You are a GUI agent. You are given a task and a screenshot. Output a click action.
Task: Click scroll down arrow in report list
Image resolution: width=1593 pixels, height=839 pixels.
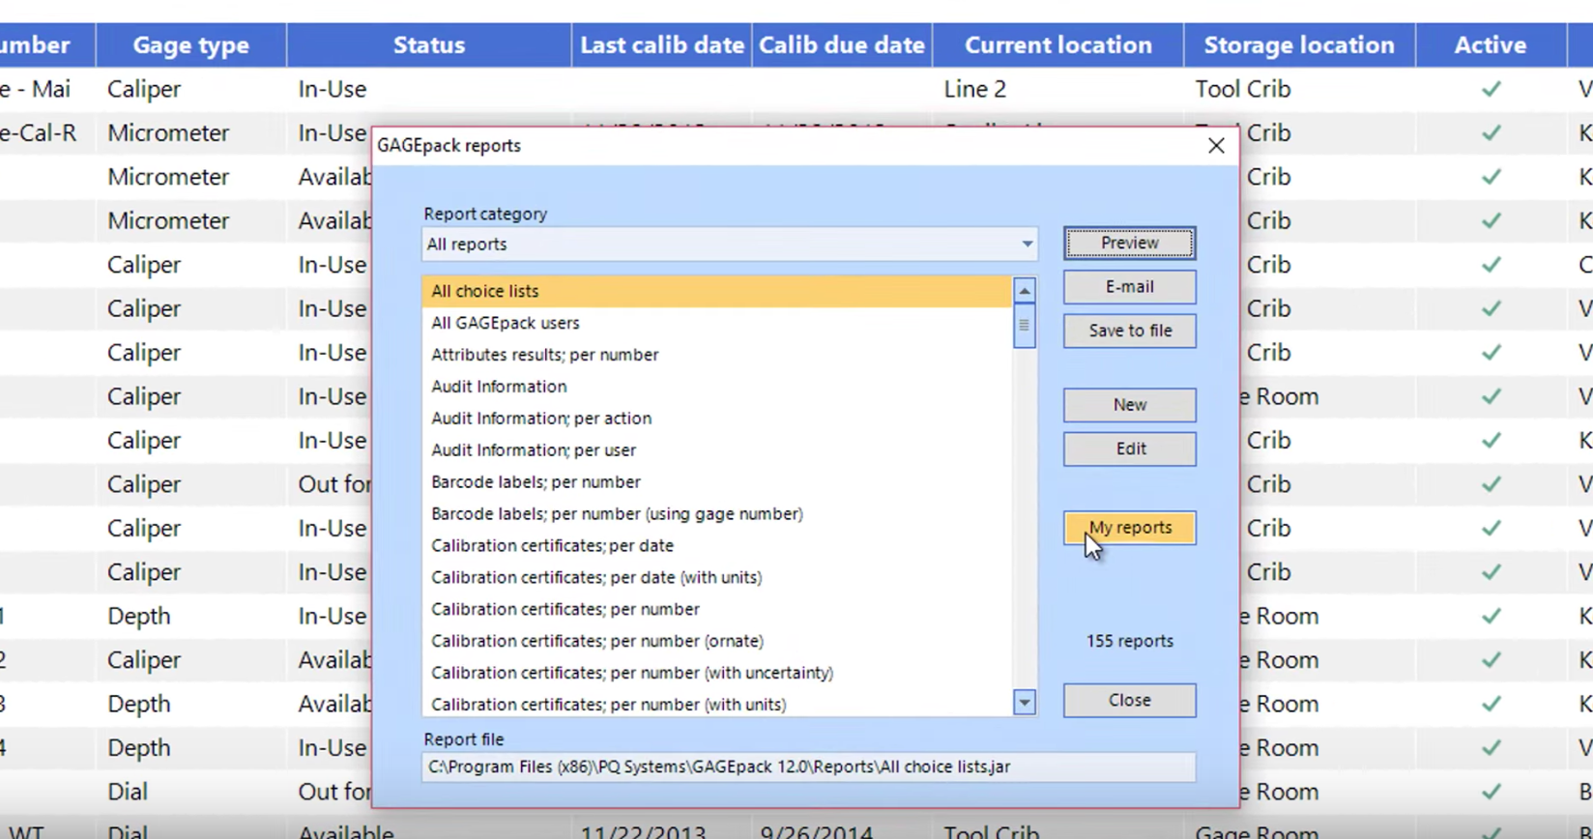click(1024, 703)
